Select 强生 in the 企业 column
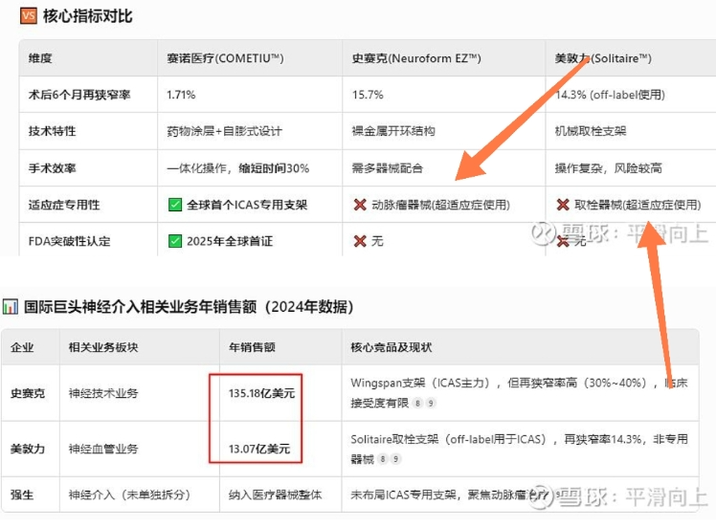Screen dimensions: 716x528 [22, 495]
